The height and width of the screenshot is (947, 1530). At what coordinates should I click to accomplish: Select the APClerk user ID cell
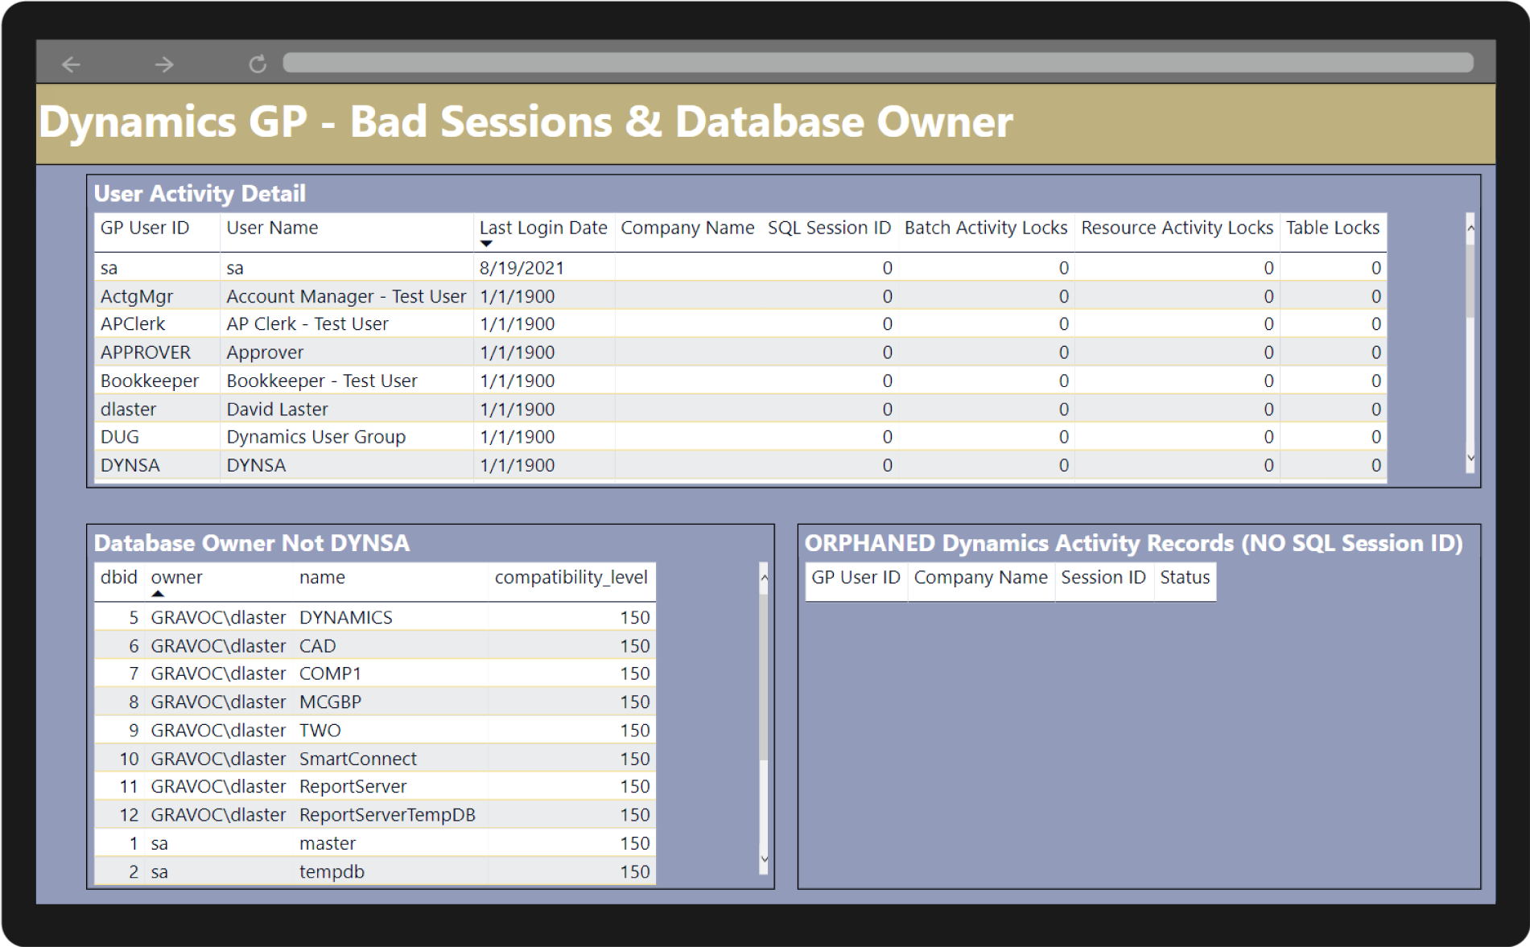point(133,323)
